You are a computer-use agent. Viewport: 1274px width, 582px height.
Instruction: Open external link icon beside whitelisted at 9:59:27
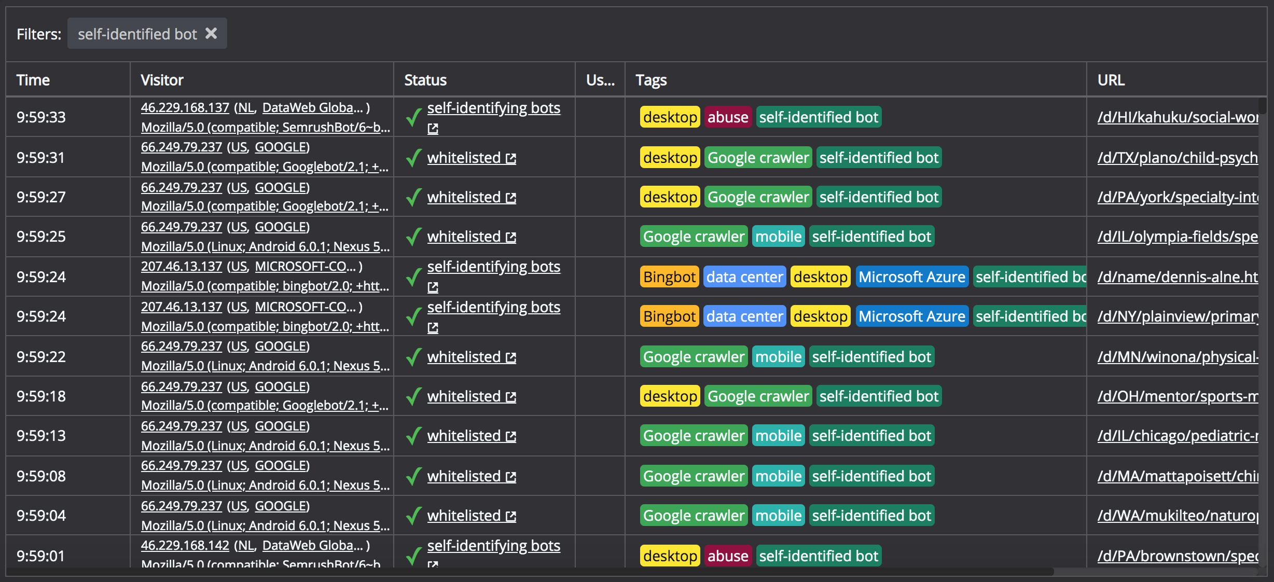(511, 198)
